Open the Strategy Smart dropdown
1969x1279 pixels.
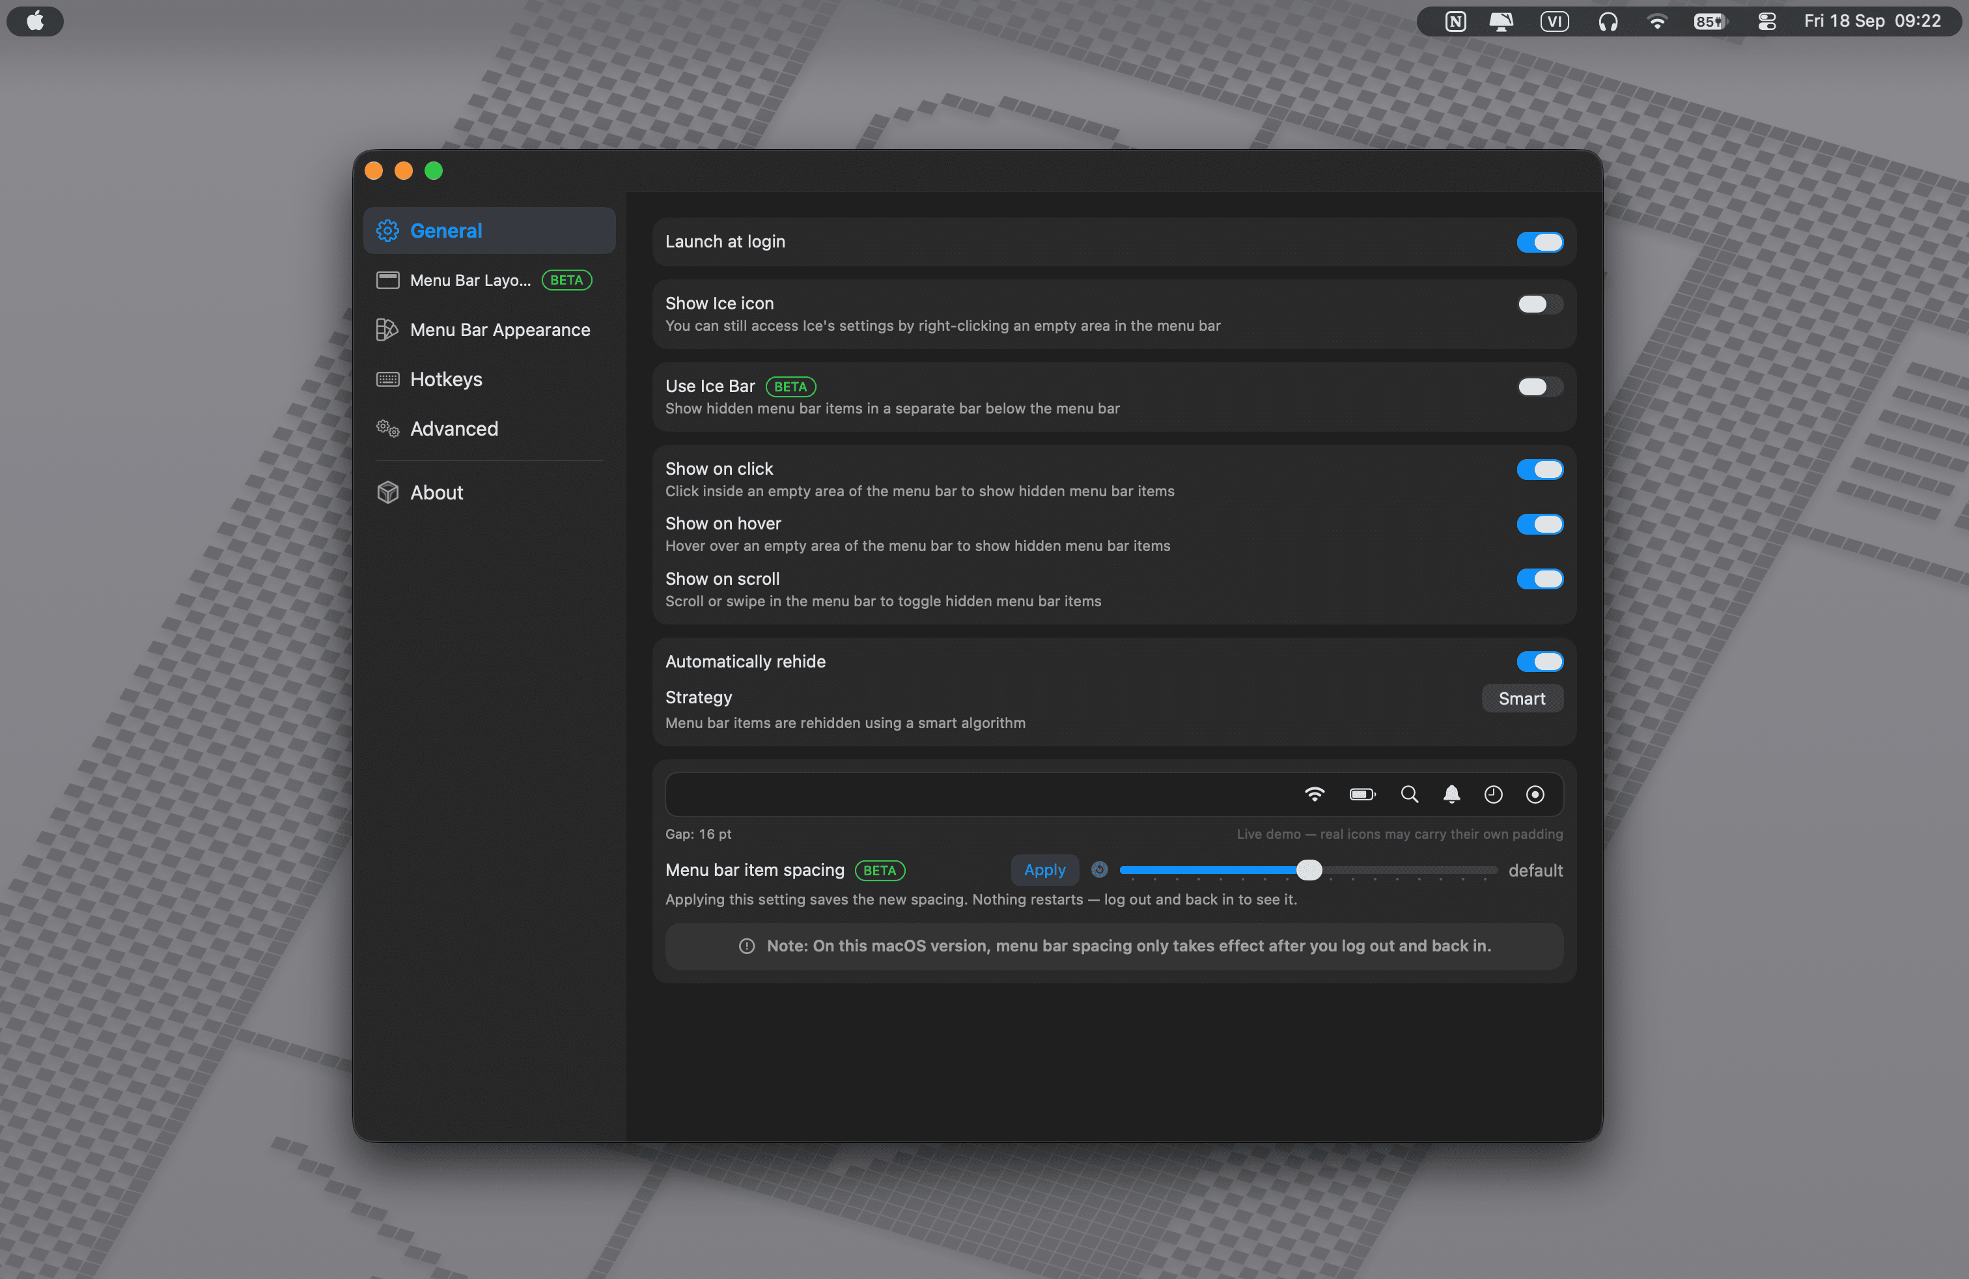coord(1522,698)
